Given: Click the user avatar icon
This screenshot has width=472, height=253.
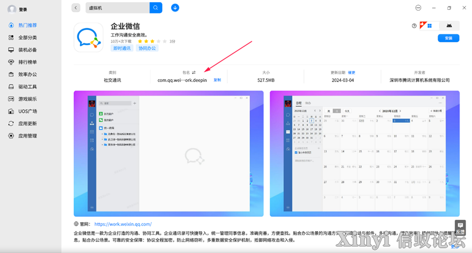Looking at the screenshot, I should tap(12, 9).
